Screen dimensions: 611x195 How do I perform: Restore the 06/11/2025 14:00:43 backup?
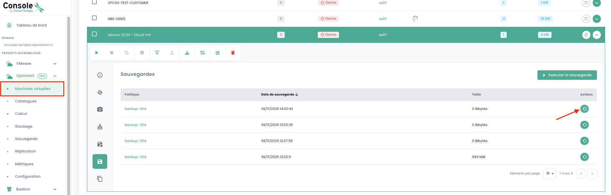pyautogui.click(x=584, y=109)
